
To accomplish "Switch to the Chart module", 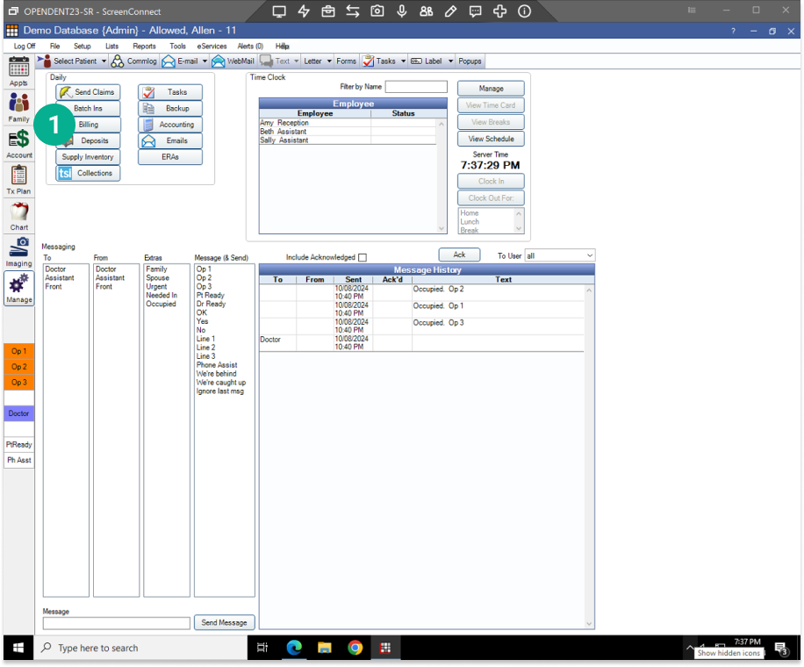I will click(18, 216).
